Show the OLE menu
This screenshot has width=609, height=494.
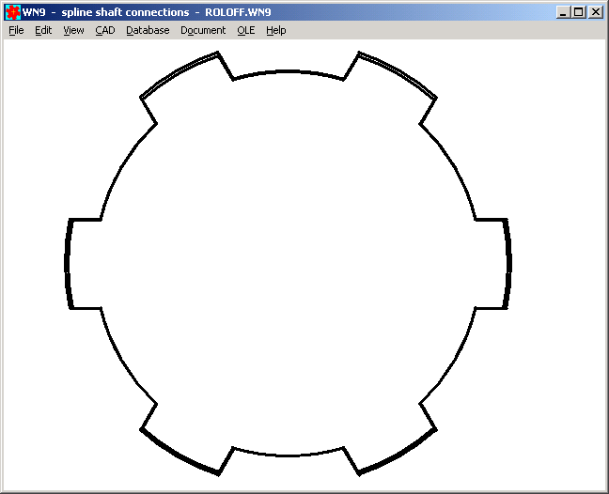point(245,30)
